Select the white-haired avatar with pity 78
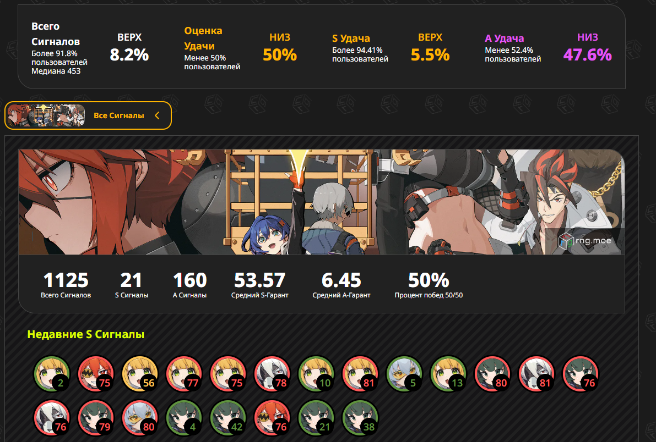 [x=272, y=374]
